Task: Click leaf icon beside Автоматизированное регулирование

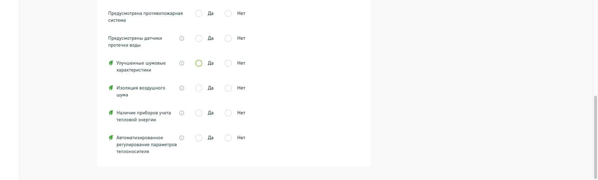Action: coord(111,138)
